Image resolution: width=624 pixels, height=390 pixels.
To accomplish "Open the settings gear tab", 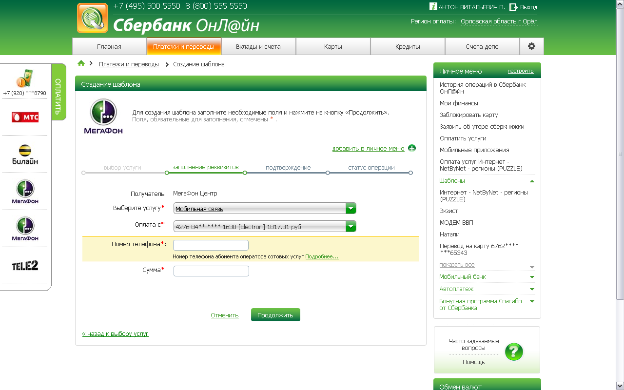I will (531, 46).
